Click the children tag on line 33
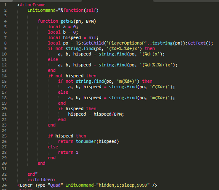219x190 pixels. 43,180
